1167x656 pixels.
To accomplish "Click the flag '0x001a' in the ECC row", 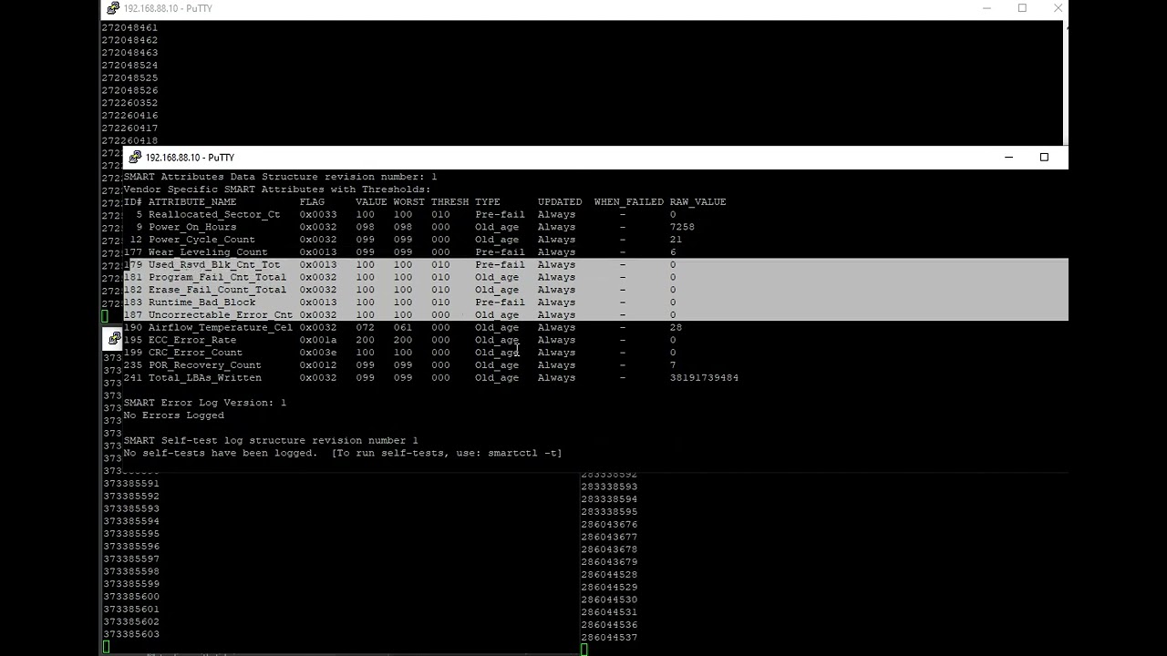I will [318, 340].
